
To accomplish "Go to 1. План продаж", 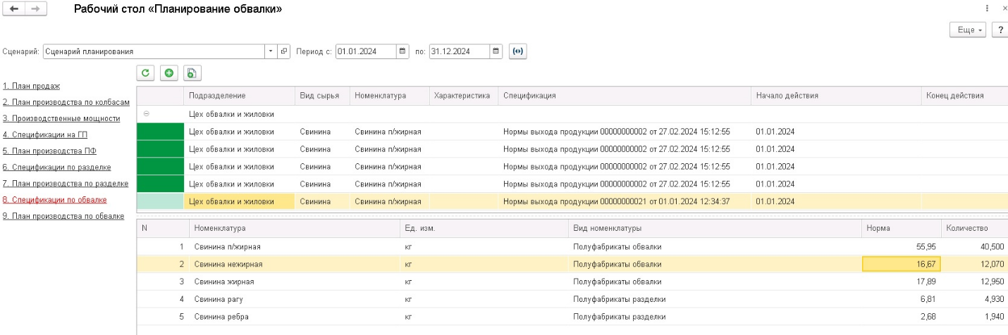I will click(x=40, y=86).
